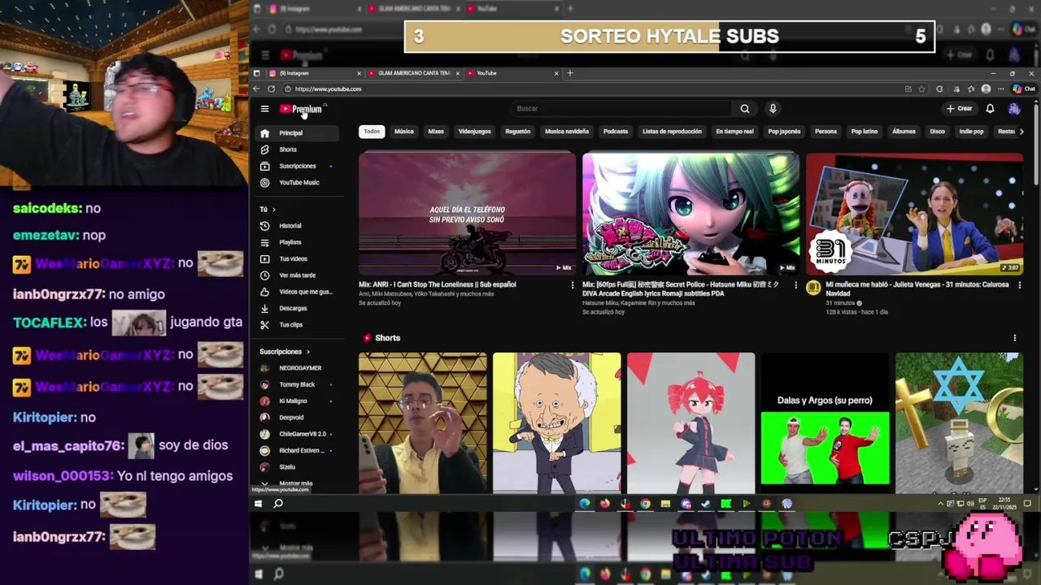Show hidden tray icons with the caret arrow
The width and height of the screenshot is (1041, 585).
[x=940, y=504]
